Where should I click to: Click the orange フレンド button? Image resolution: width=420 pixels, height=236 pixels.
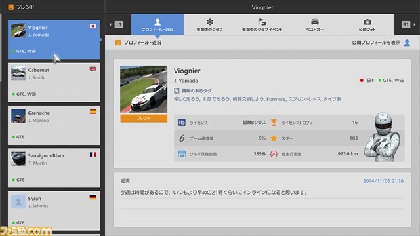pos(144,118)
